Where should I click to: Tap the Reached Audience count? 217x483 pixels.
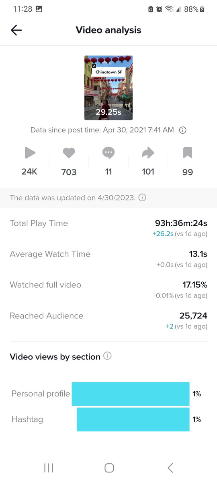pyautogui.click(x=193, y=316)
